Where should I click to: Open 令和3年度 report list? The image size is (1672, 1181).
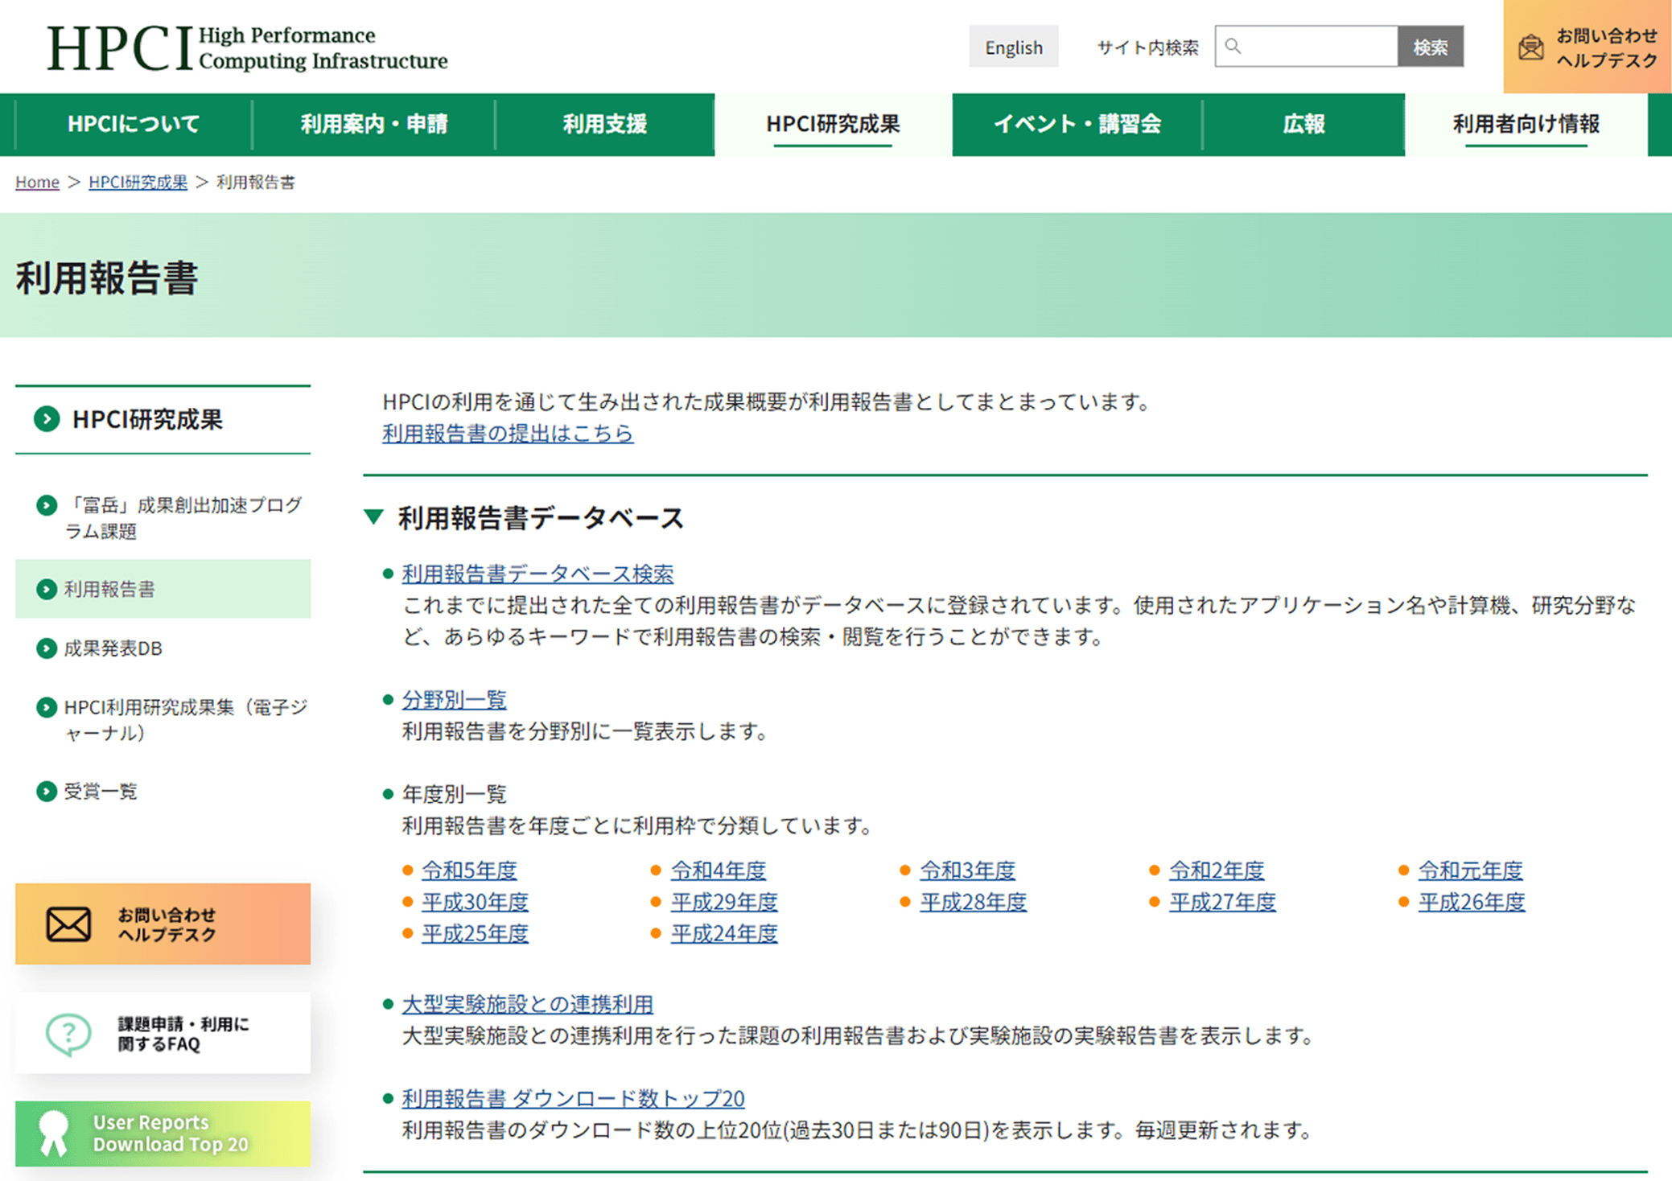(x=968, y=870)
